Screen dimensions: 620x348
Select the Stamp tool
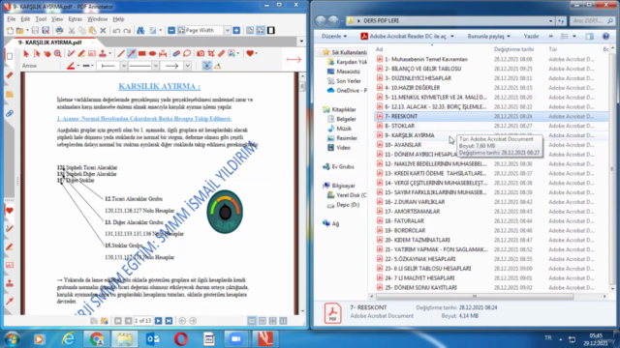tap(103, 54)
